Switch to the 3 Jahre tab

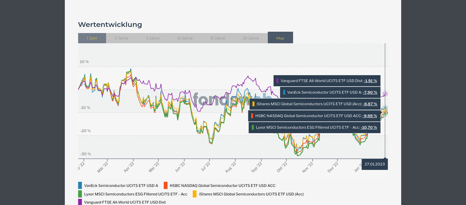click(121, 38)
